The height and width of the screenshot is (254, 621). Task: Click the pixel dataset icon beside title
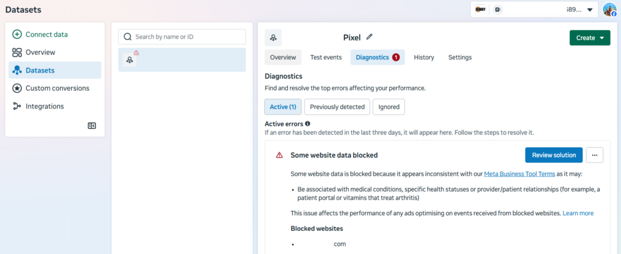274,38
